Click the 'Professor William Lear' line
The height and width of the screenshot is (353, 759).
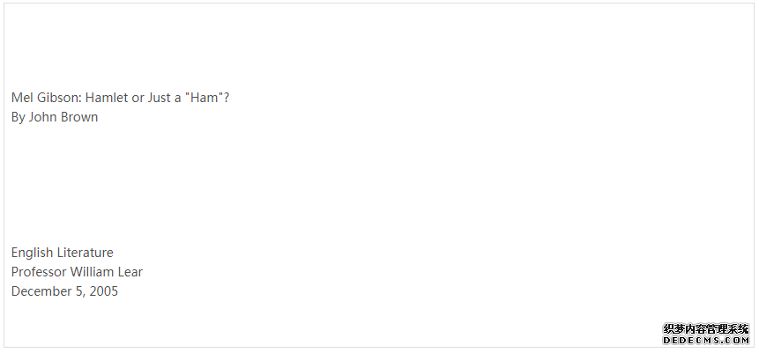point(77,272)
